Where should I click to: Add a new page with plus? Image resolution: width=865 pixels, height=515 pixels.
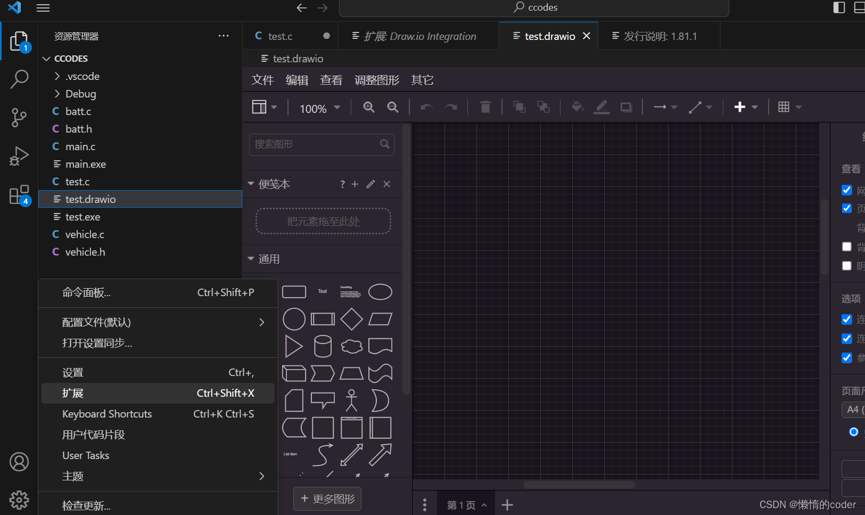[x=507, y=504]
